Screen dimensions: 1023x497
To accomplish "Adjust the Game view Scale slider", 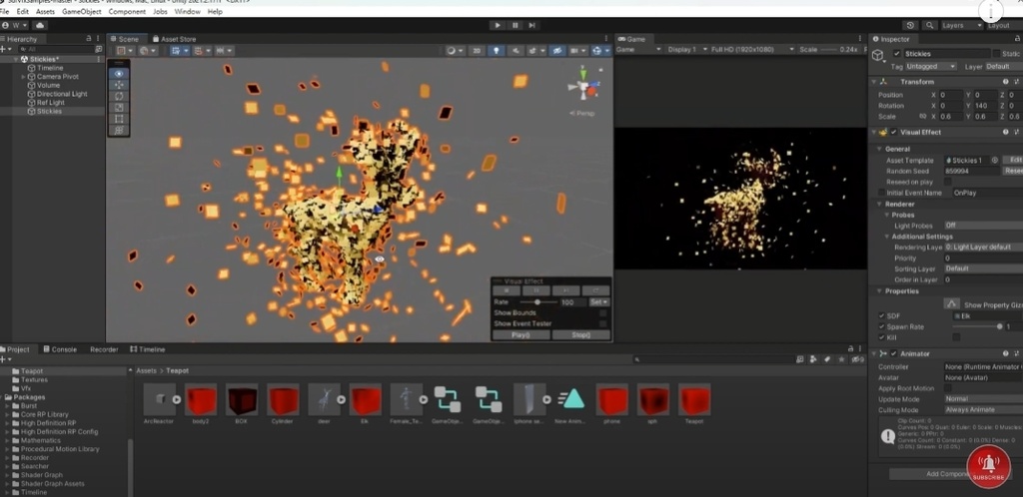I will pyautogui.click(x=828, y=50).
